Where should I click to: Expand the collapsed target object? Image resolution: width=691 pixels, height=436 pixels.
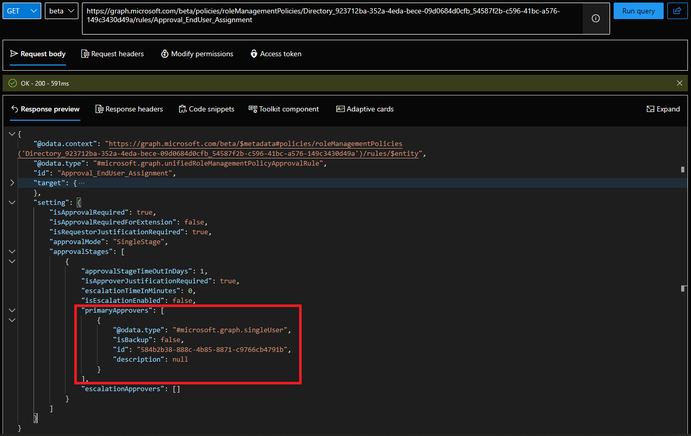12,182
